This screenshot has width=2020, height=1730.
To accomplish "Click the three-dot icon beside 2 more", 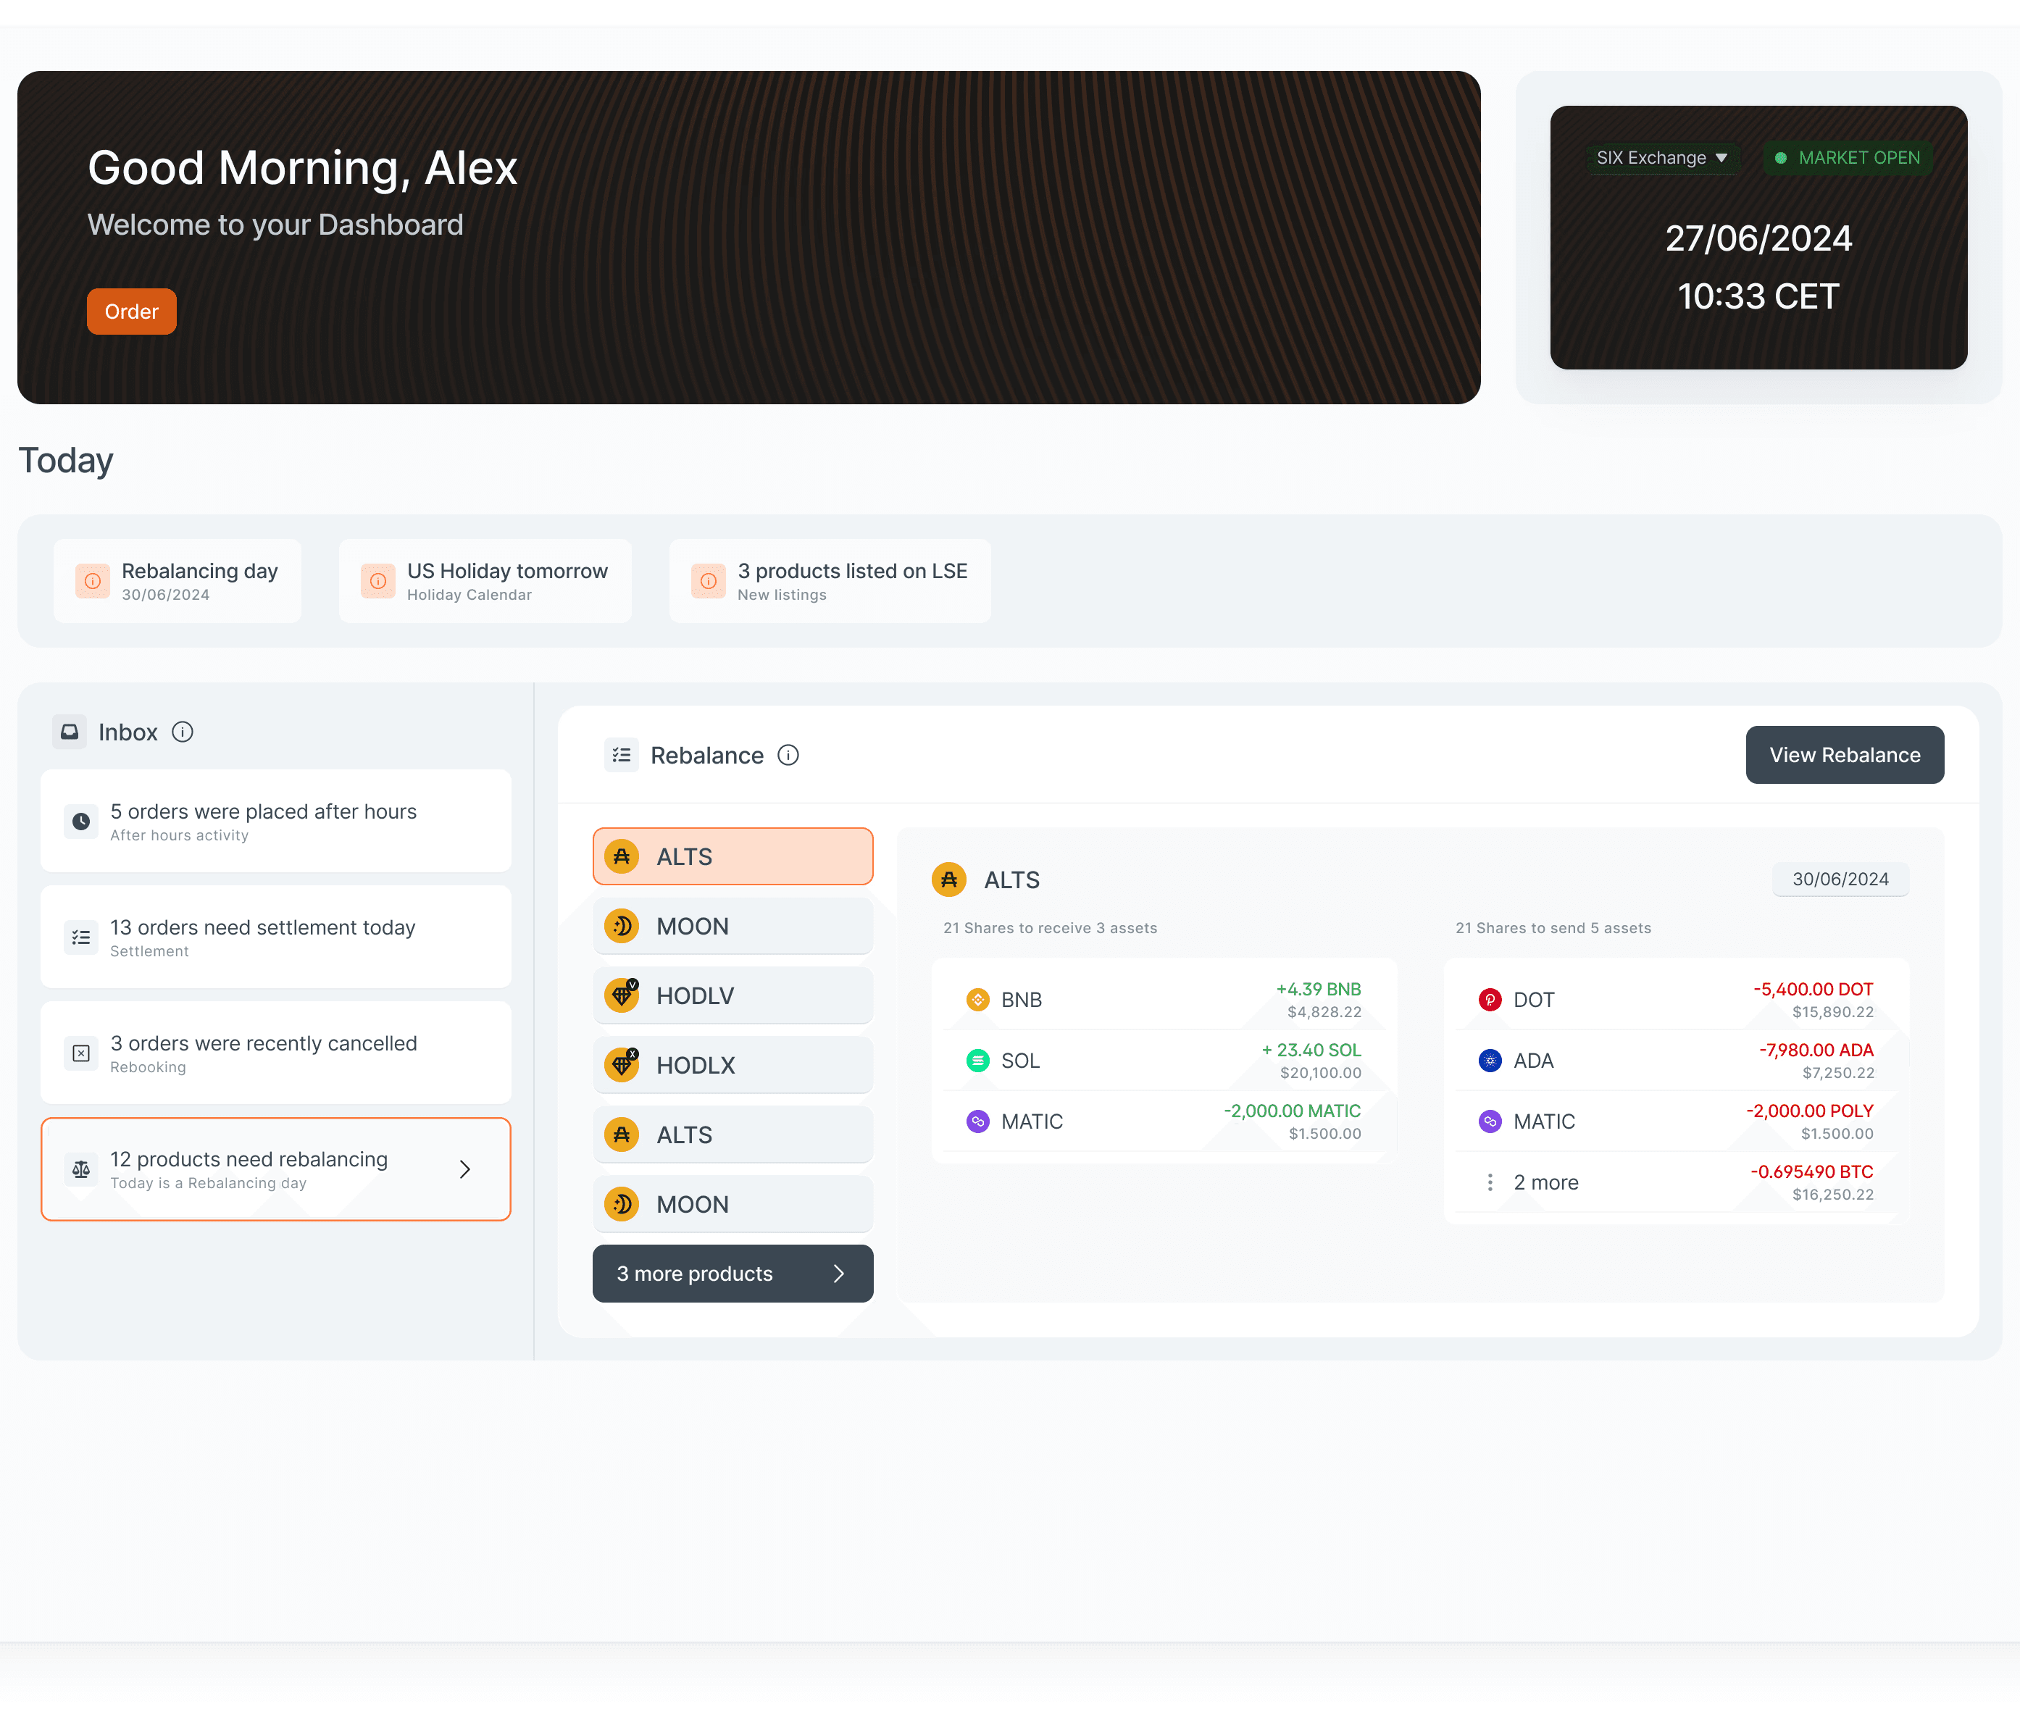I will tap(1490, 1182).
